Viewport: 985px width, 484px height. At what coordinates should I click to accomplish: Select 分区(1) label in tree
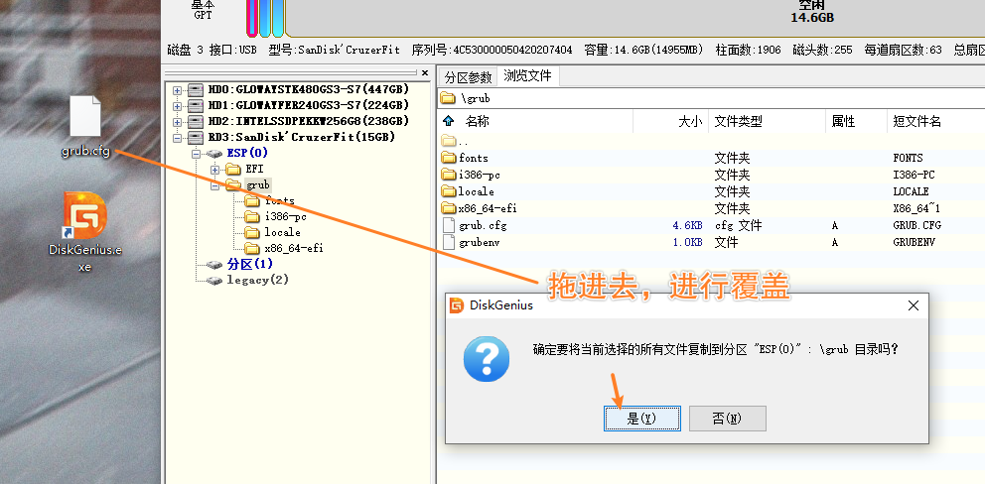pyautogui.click(x=250, y=264)
